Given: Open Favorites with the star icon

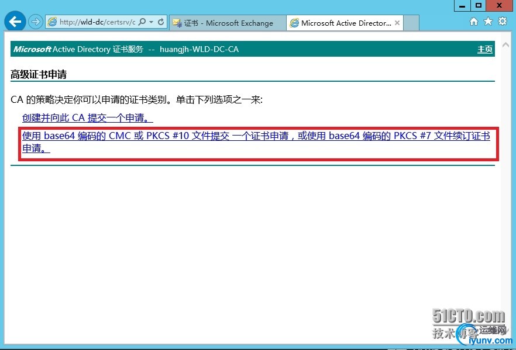Looking at the screenshot, I should (488, 22).
